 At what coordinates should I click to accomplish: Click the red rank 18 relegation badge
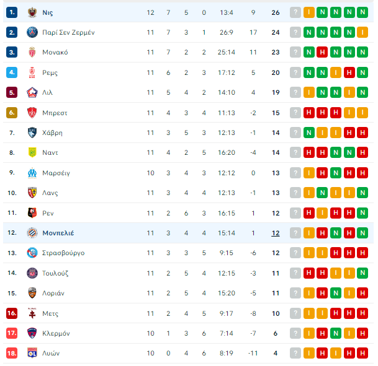pos(12,353)
